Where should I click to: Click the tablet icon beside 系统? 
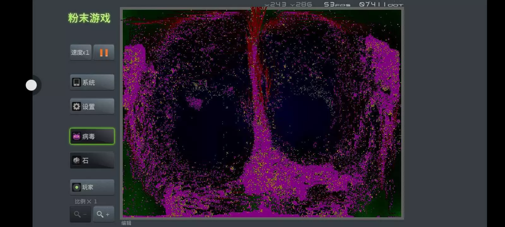click(76, 82)
